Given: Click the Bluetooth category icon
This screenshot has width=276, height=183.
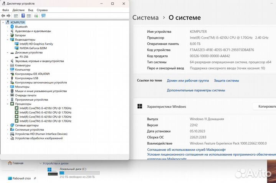Looking at the screenshot, I should coord(12,27).
